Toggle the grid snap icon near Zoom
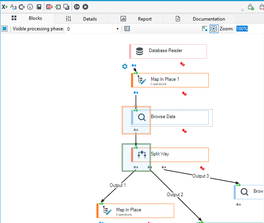The image size is (264, 223). coord(214,29)
